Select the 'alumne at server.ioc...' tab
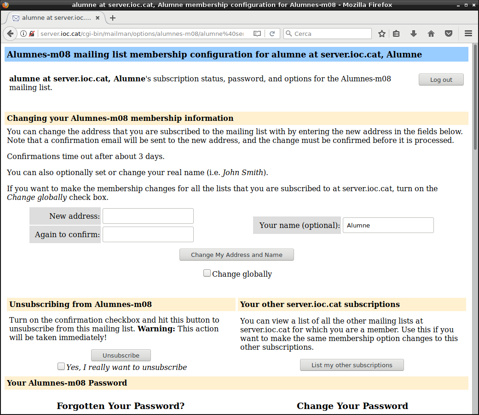 (53, 18)
